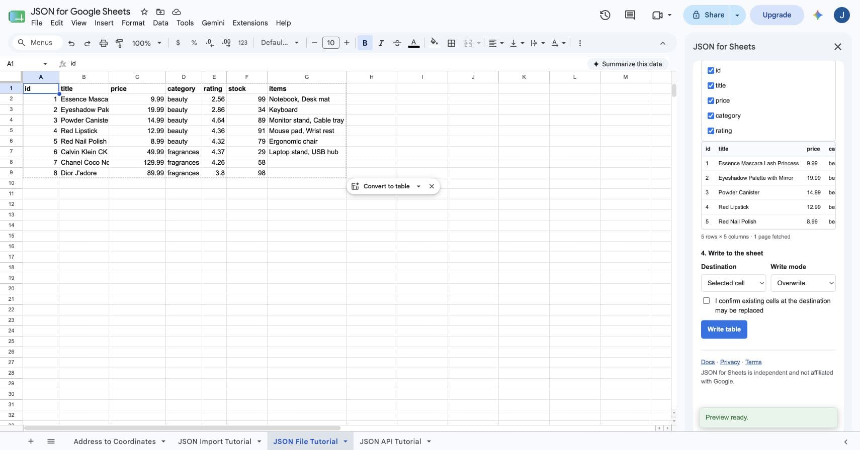Click the redo icon in toolbar

tap(87, 43)
